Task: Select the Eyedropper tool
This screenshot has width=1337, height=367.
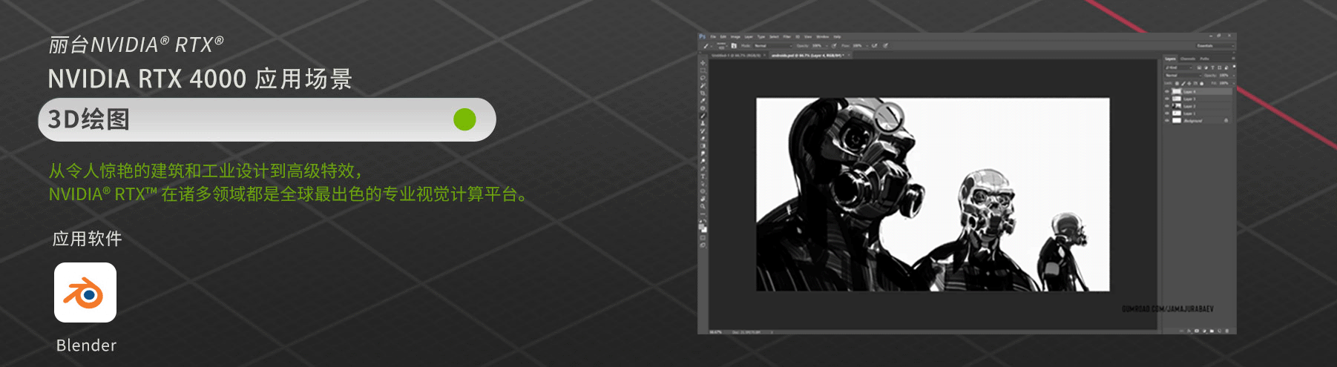Action: (x=703, y=100)
